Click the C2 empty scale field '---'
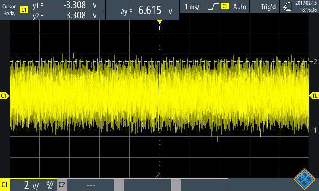The height and width of the screenshot is (191, 319). click(91, 185)
